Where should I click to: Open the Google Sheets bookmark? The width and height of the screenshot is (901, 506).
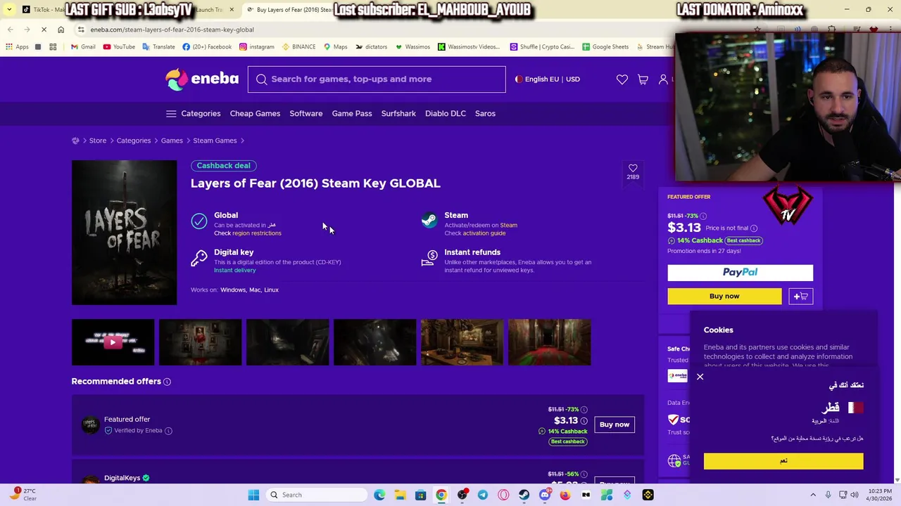tap(605, 47)
